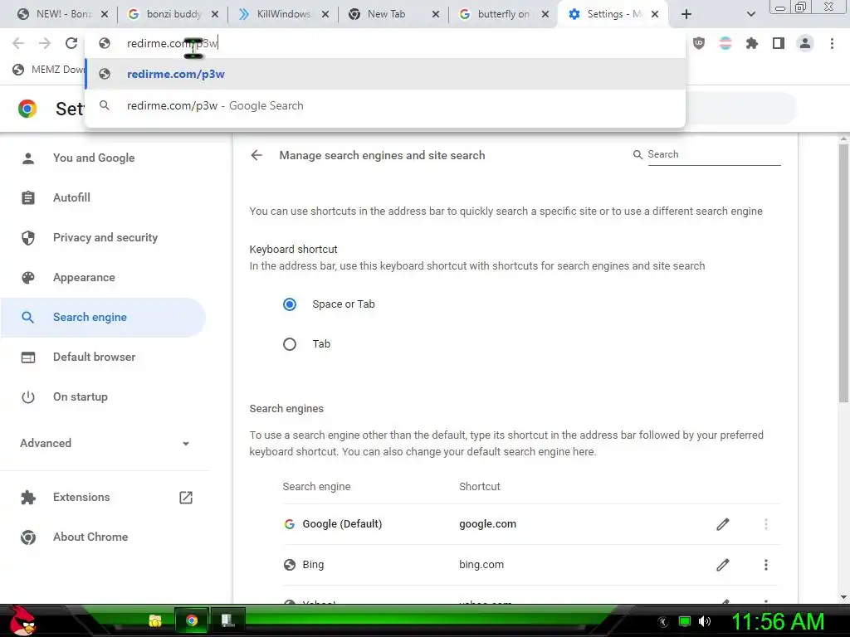This screenshot has height=637, width=850.
Task: Switch to the New Tab tab
Action: click(x=393, y=14)
